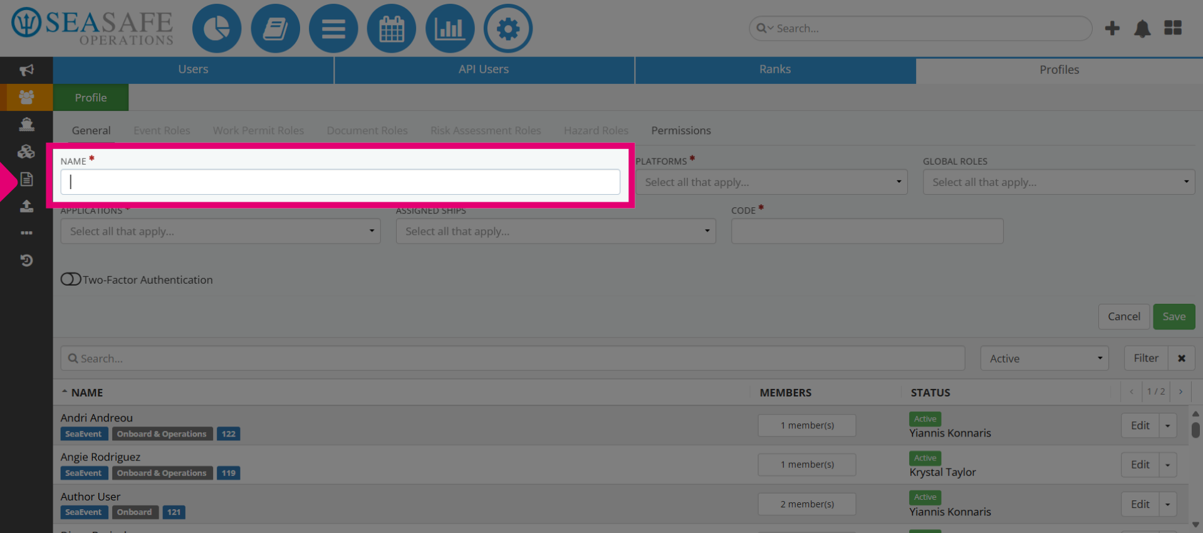Focus the Code input field

(x=867, y=231)
